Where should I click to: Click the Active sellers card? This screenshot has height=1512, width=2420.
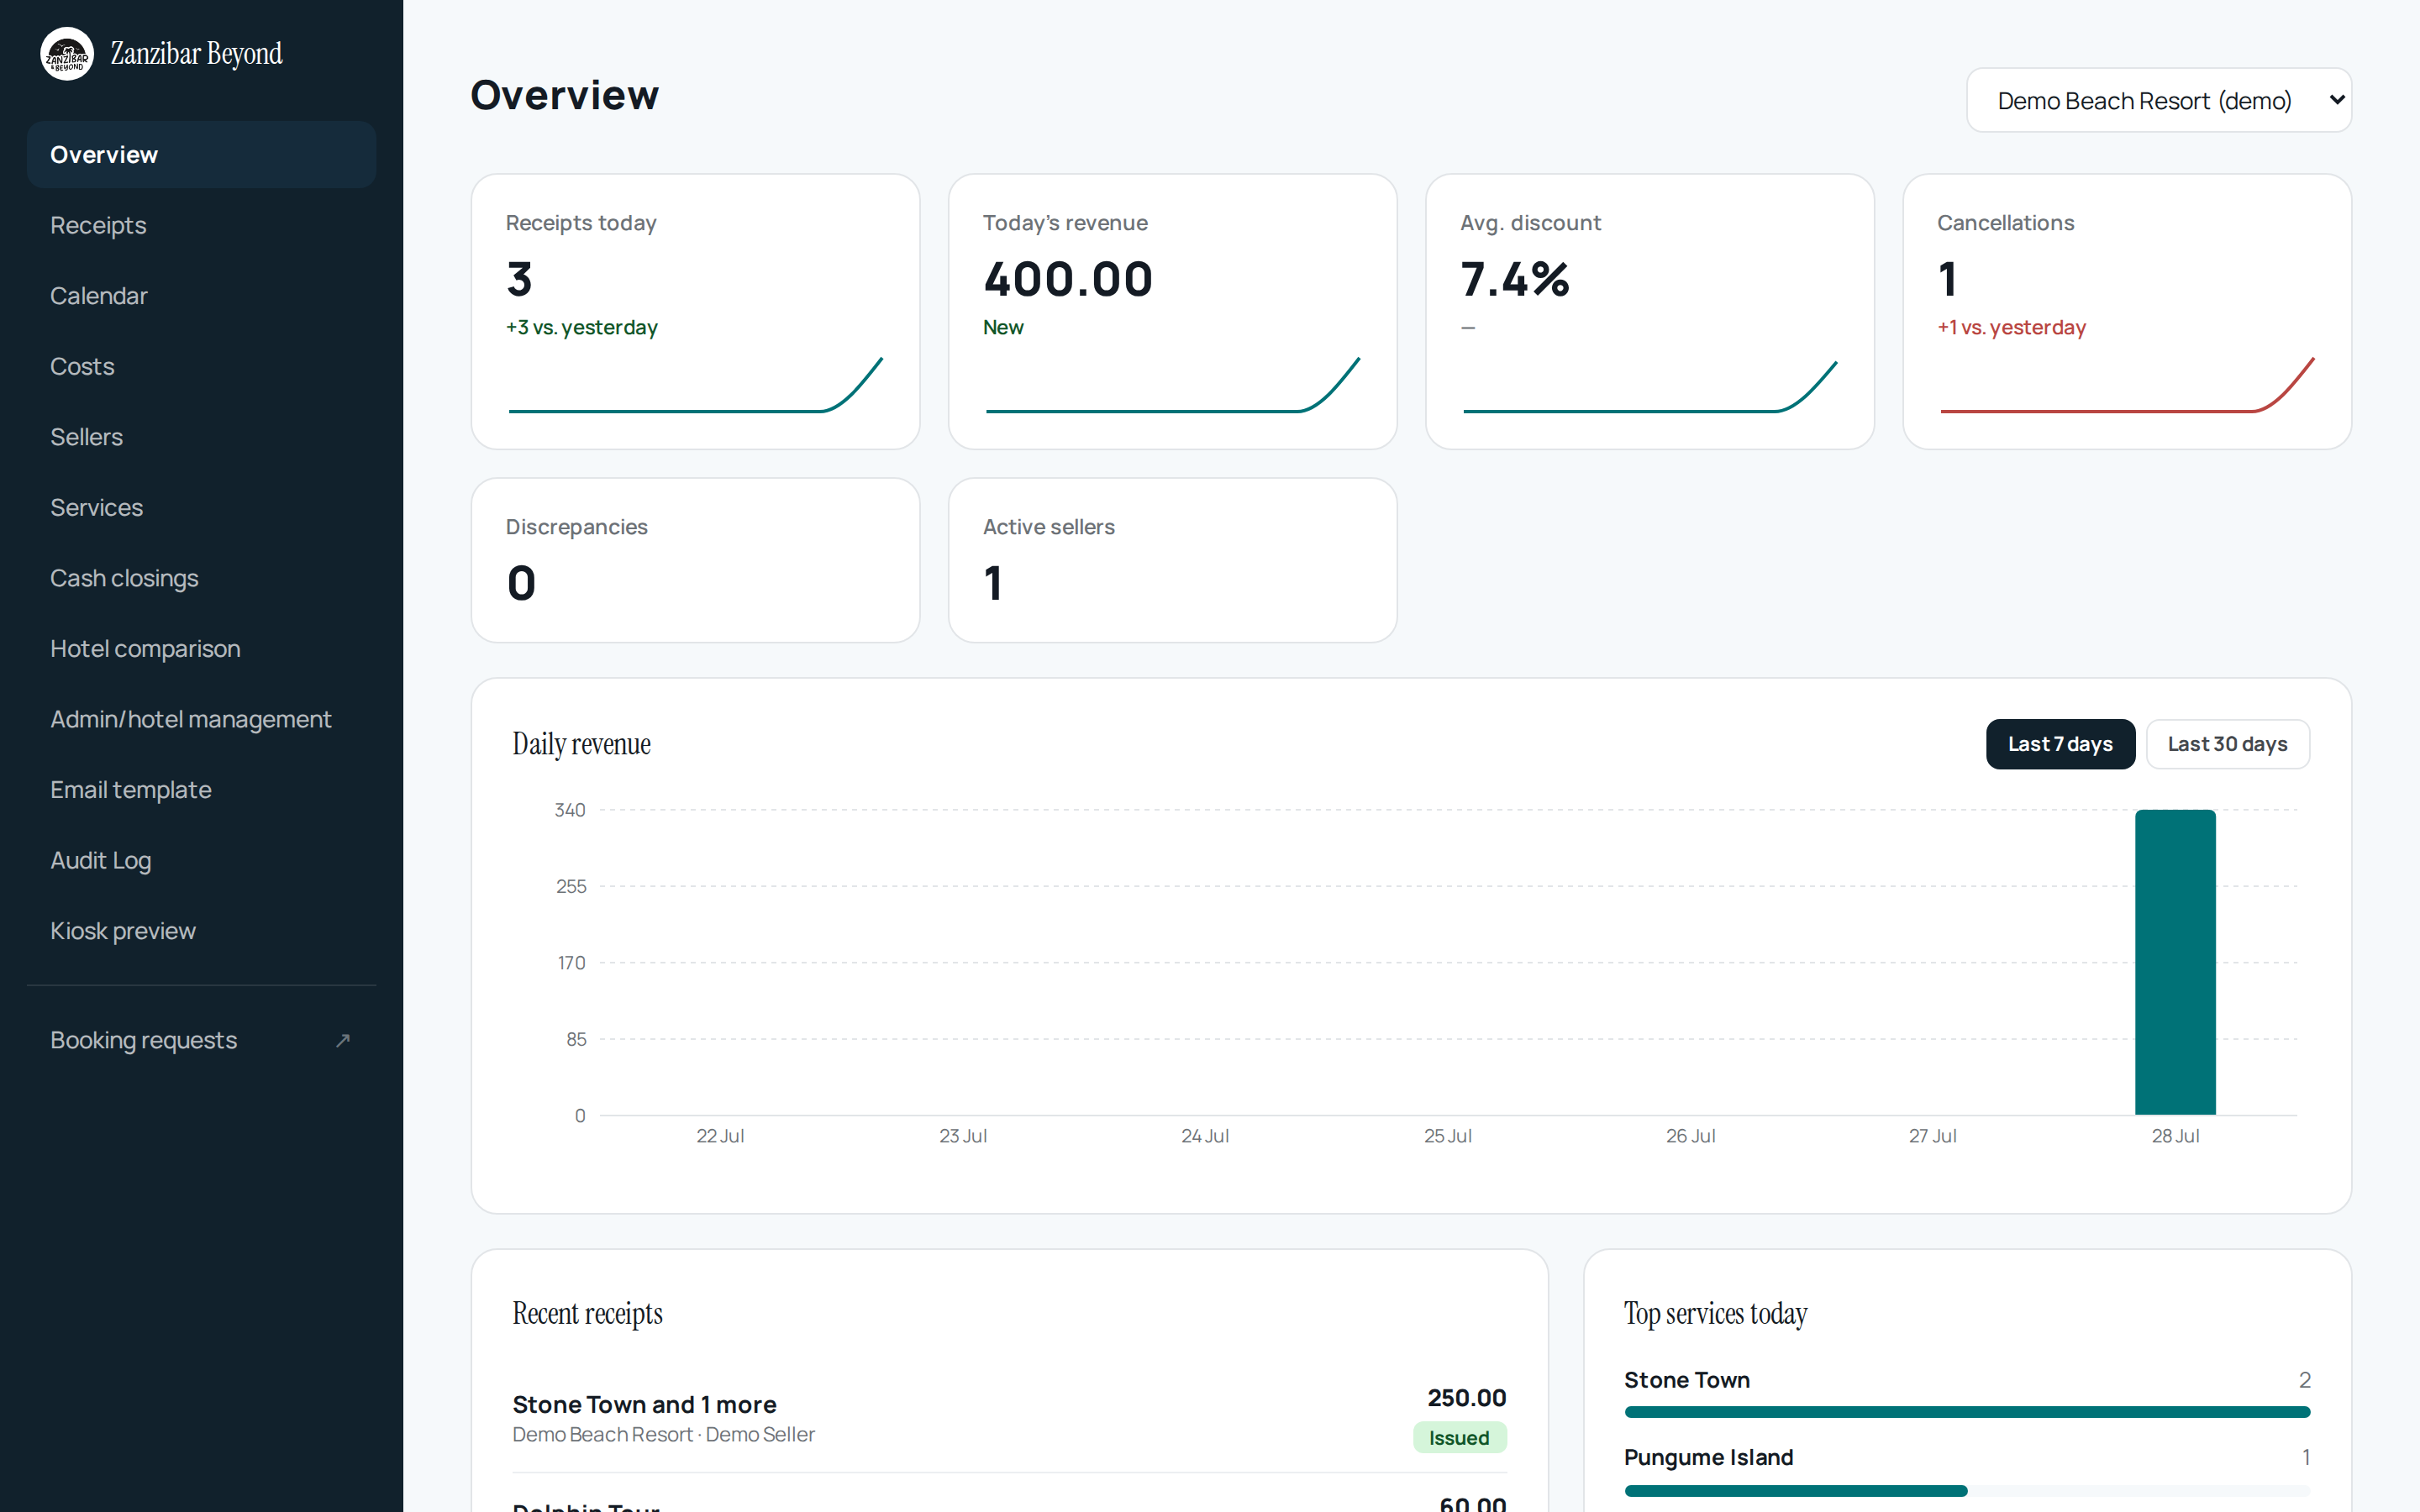1172,560
